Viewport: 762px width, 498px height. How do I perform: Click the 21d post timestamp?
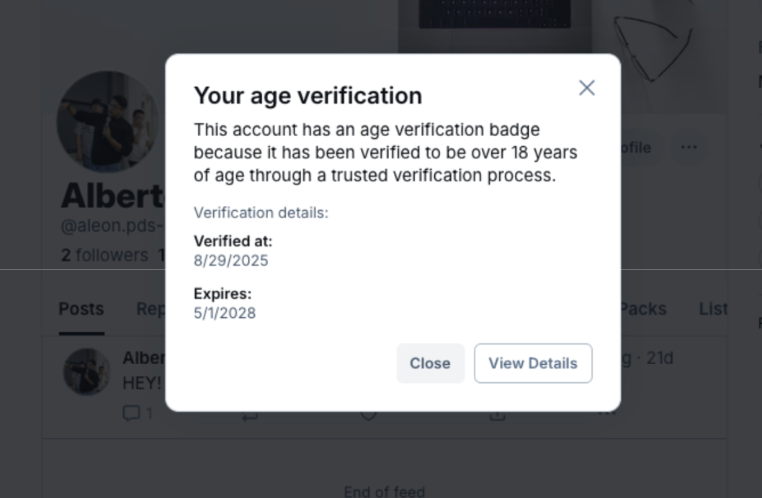click(x=659, y=358)
